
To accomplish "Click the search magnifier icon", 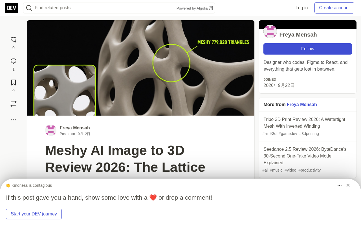I will 29,8.
